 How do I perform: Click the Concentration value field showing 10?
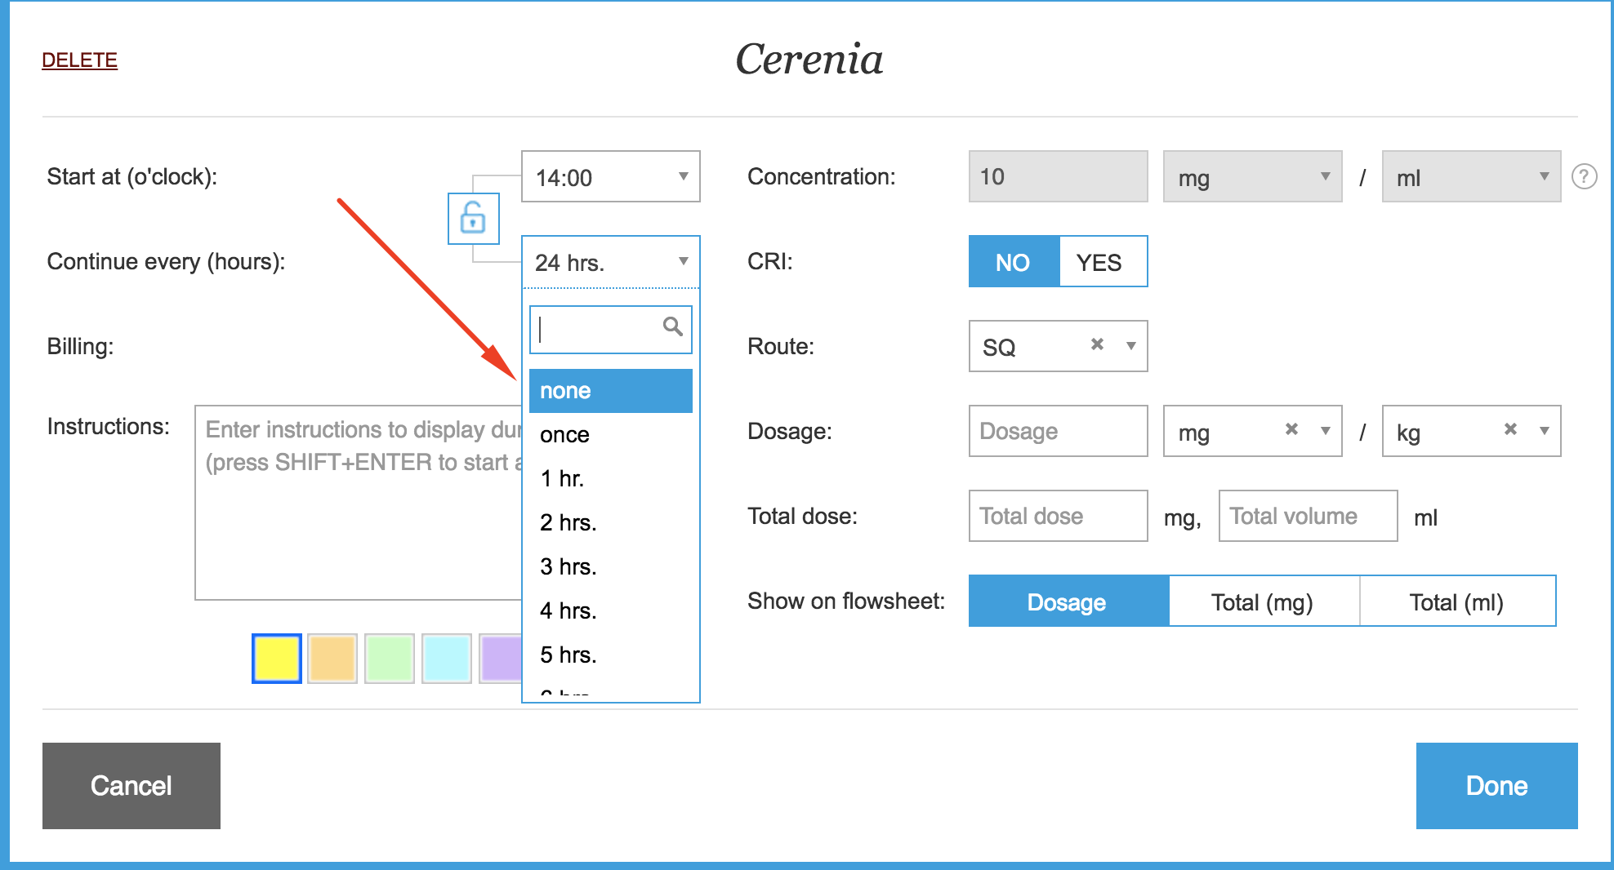coord(1058,176)
